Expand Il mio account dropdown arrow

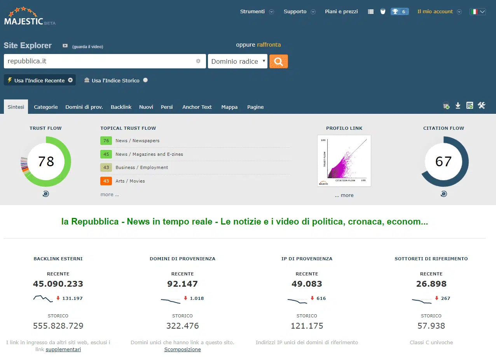[459, 12]
